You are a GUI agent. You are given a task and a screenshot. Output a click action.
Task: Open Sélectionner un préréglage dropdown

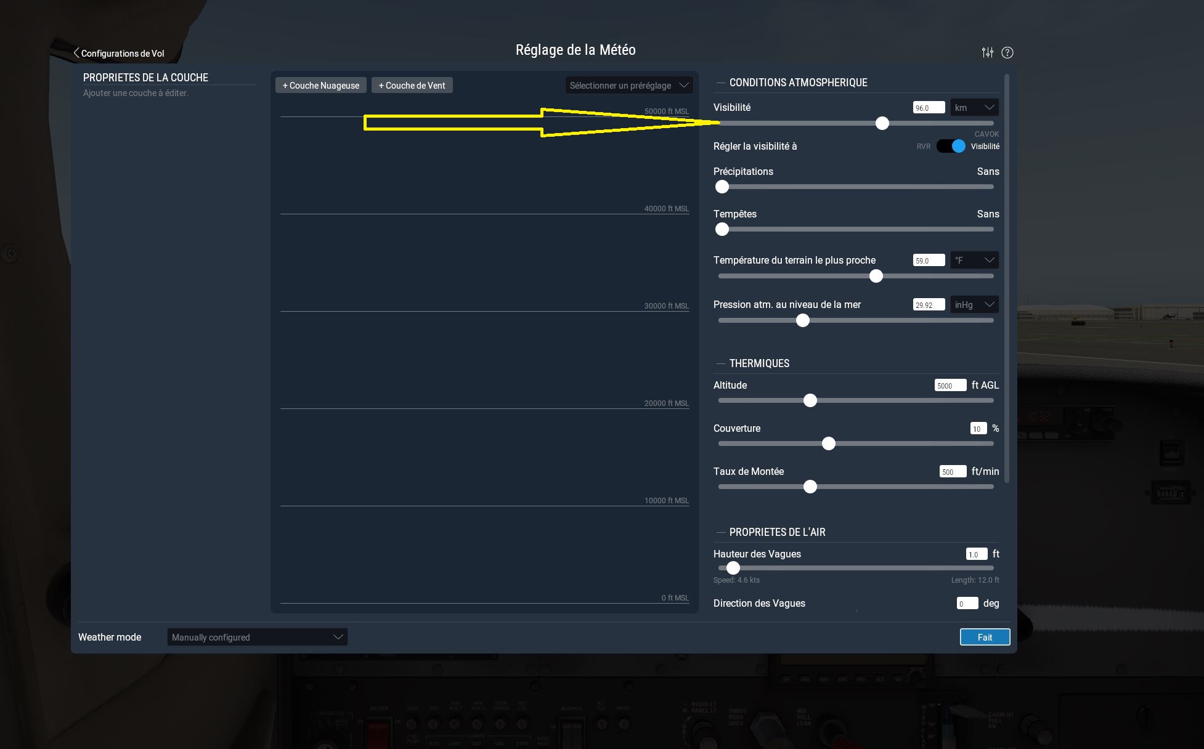click(628, 85)
